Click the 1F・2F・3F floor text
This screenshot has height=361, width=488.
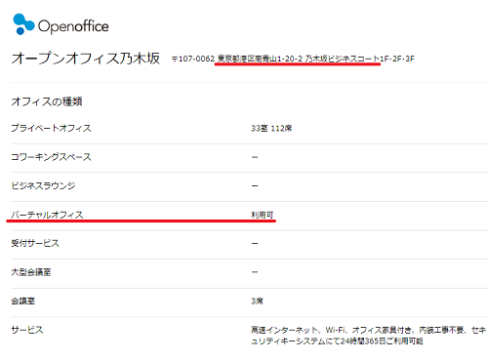[397, 59]
